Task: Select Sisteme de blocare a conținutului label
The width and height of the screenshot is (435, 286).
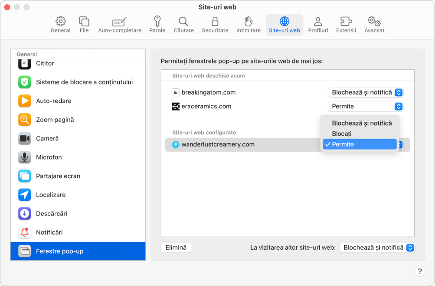Action: click(x=84, y=82)
